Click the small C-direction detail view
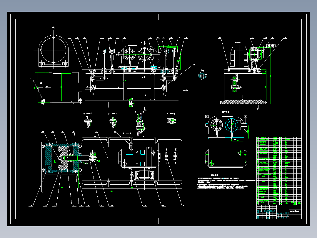The height and width of the screenshot is (238, 317). [202, 76]
